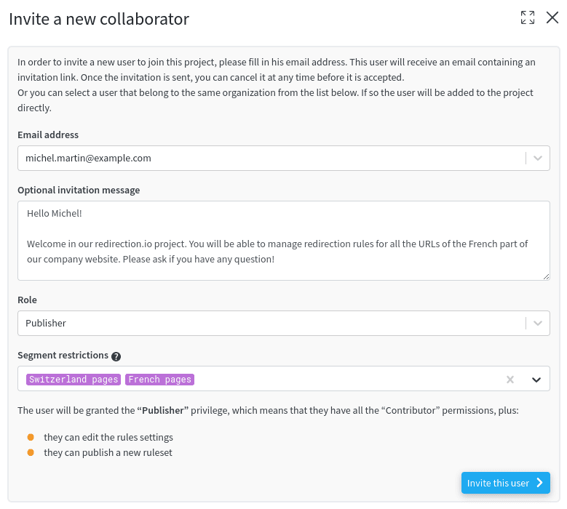Close the invite collaborator dialog
This screenshot has height=509, width=567.
(x=552, y=17)
